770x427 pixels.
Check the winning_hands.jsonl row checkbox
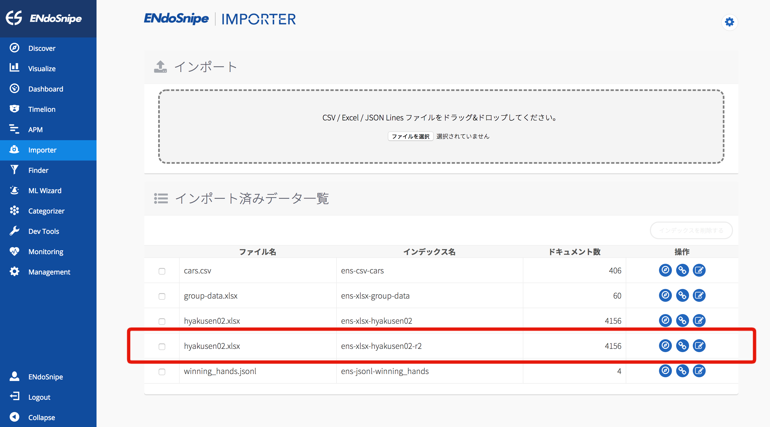pyautogui.click(x=162, y=372)
